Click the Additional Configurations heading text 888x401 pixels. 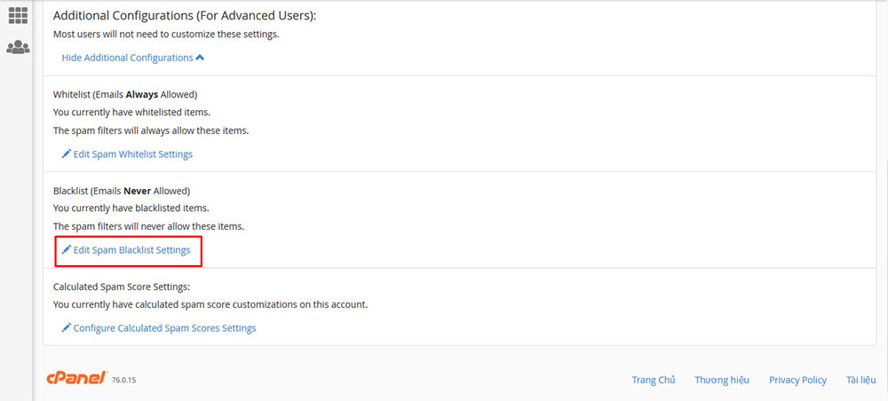[x=185, y=16]
